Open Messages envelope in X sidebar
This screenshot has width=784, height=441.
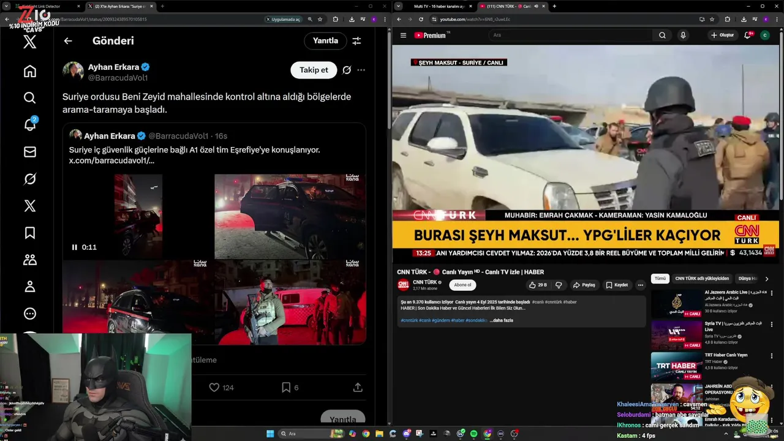coord(30,152)
